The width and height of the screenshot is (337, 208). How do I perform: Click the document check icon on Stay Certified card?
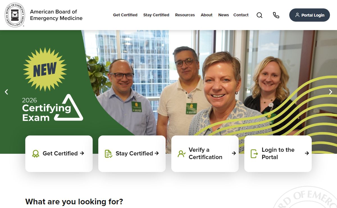108,153
